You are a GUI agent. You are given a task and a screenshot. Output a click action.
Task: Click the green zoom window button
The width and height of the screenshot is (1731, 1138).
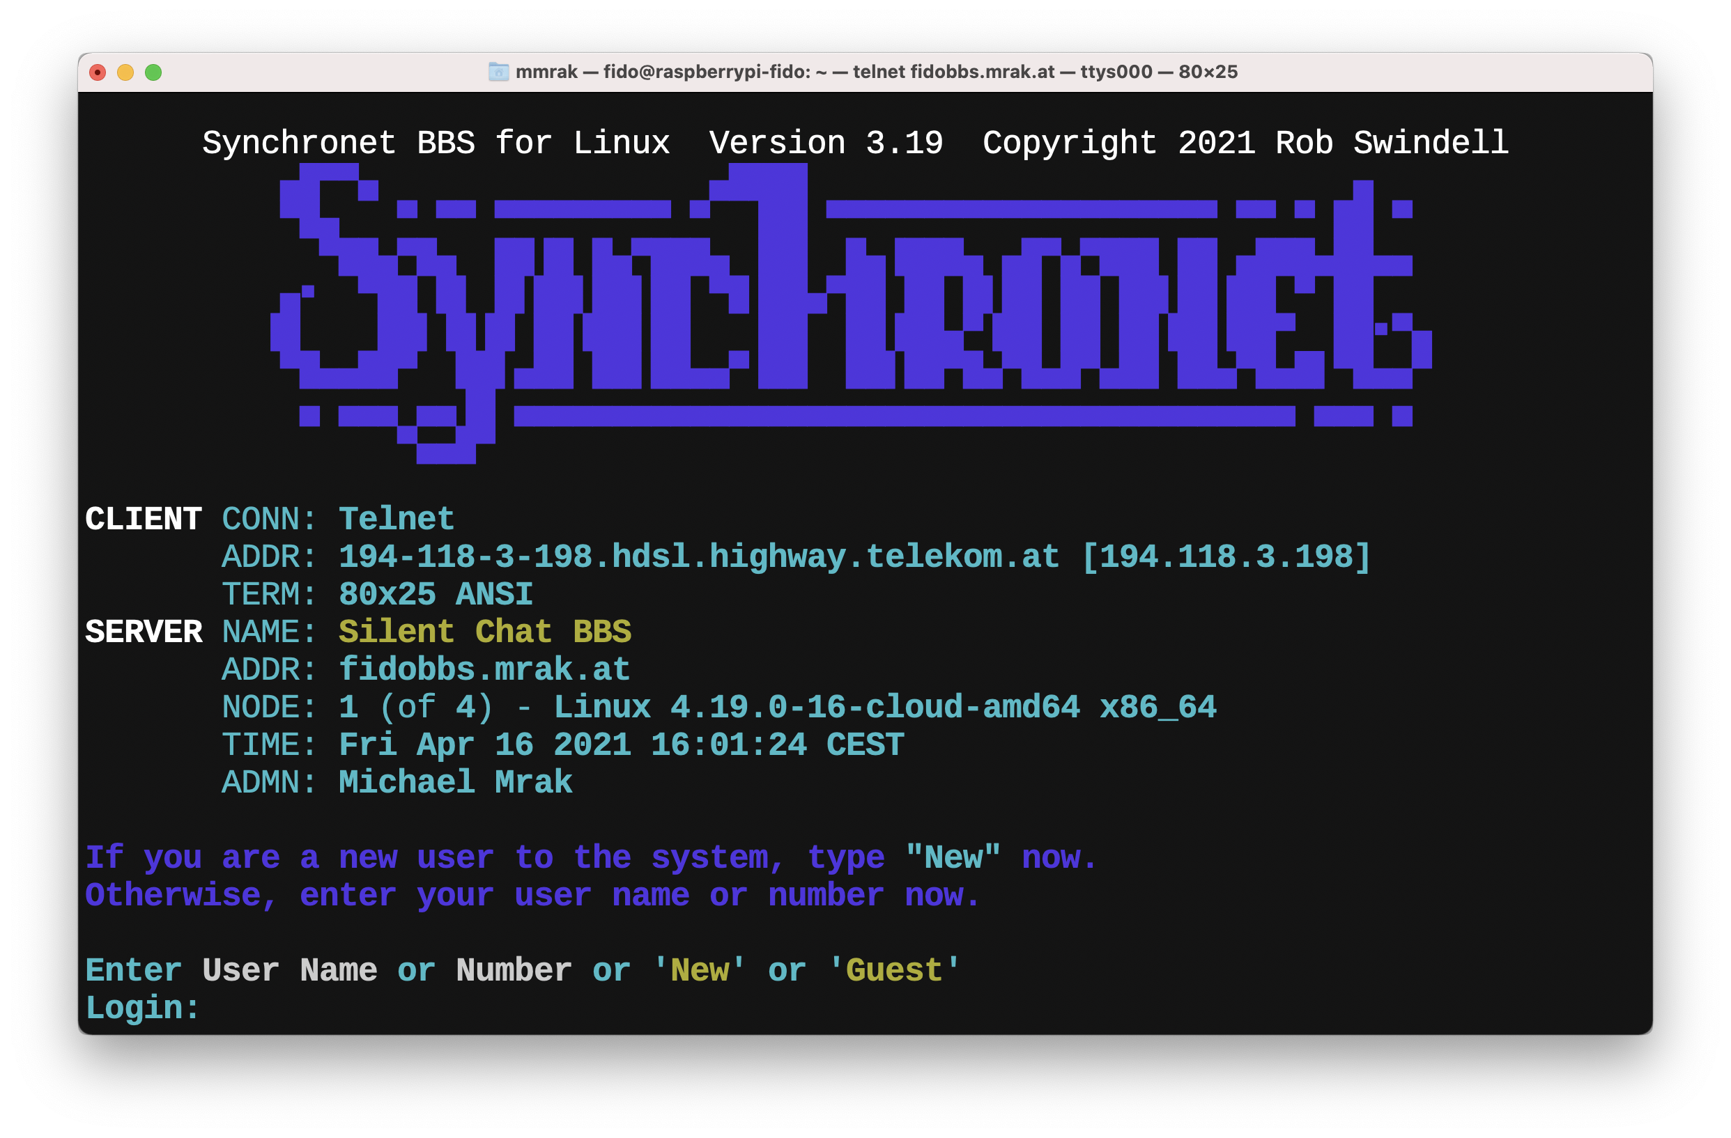153,72
